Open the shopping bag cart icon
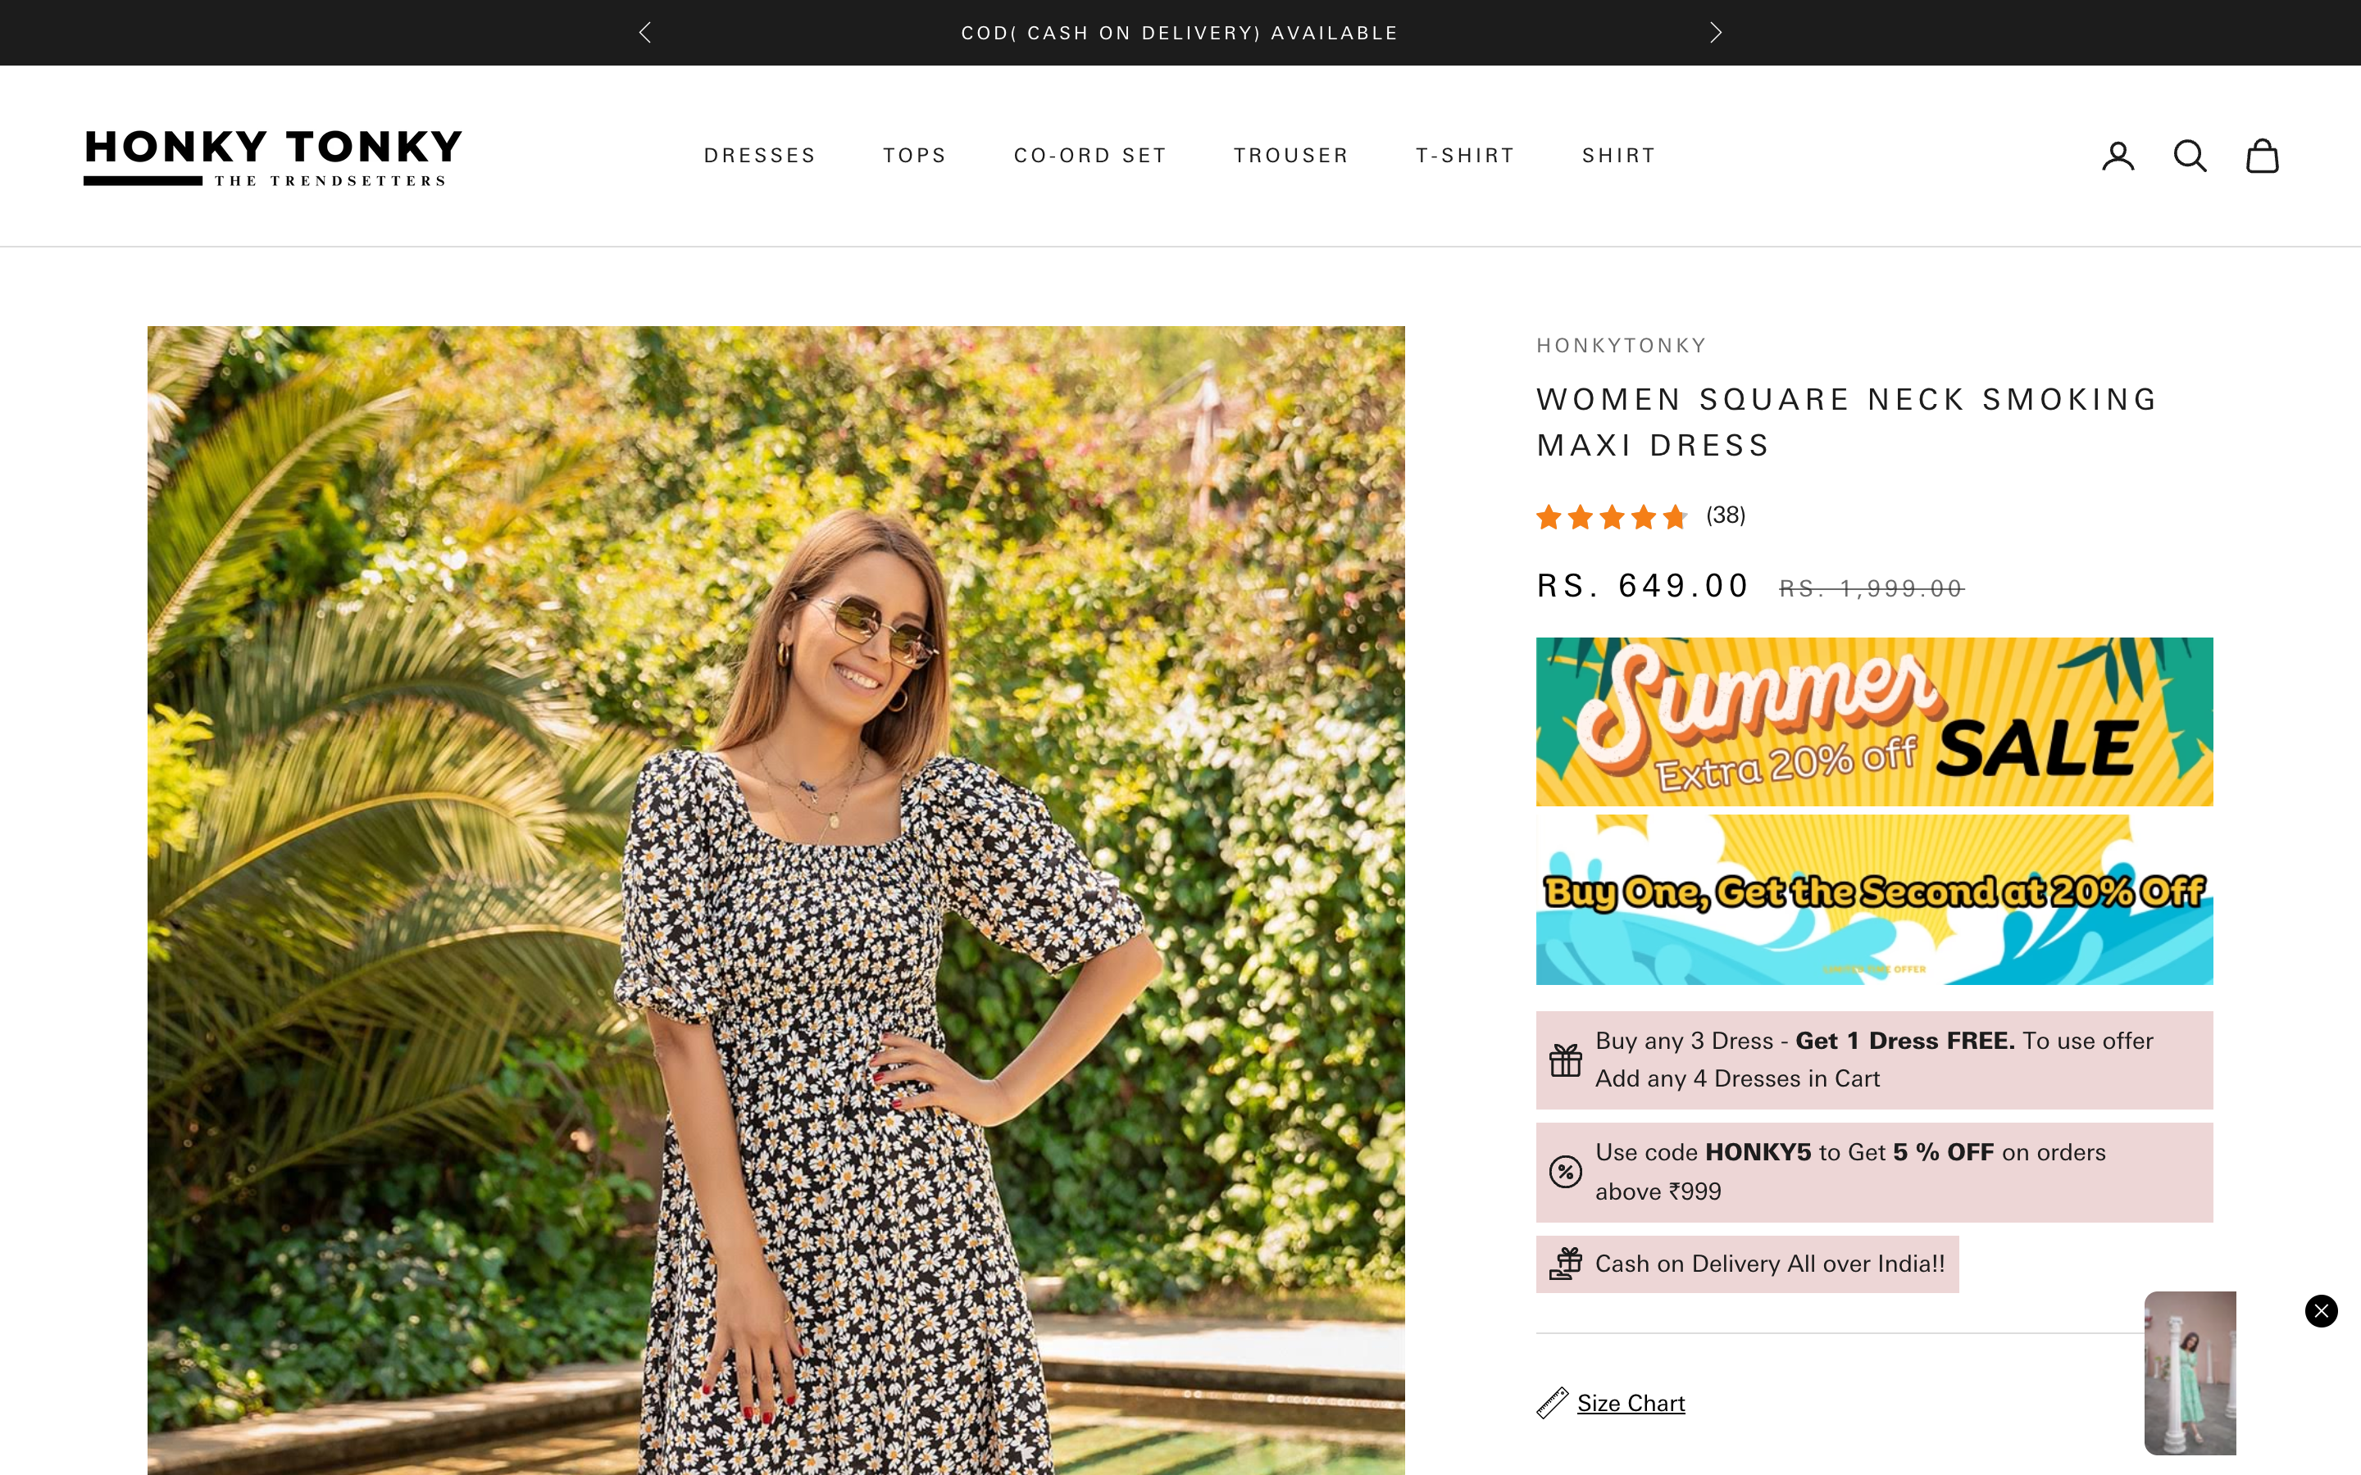The width and height of the screenshot is (2361, 1475). [x=2262, y=156]
